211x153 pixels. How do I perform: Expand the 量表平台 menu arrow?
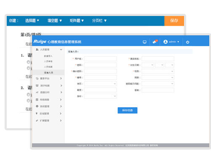[x=61, y=78]
